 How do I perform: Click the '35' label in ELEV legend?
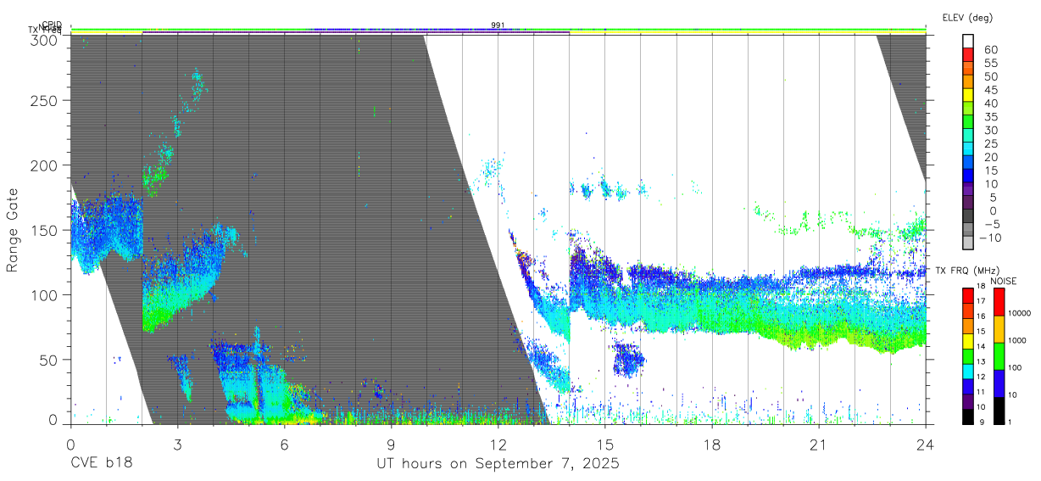[x=989, y=116]
